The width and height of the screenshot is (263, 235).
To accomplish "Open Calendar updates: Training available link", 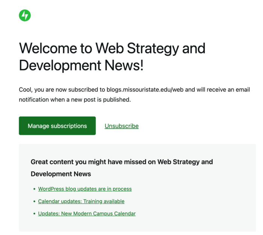I will [81, 201].
